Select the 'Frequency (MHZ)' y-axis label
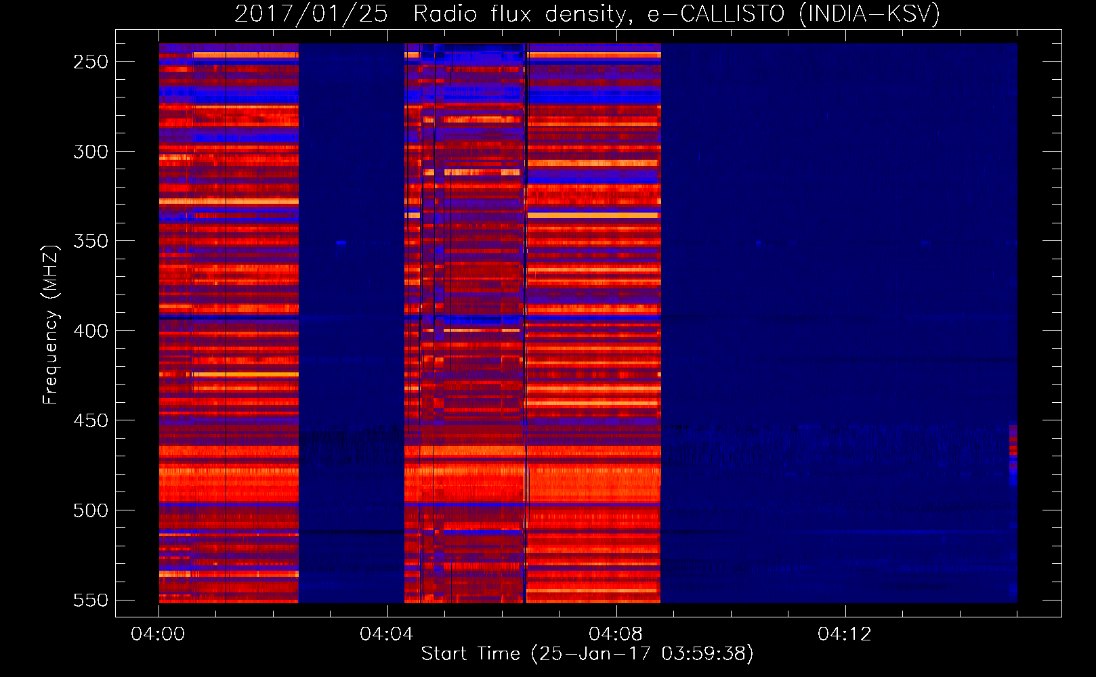1096x677 pixels. pyautogui.click(x=50, y=325)
